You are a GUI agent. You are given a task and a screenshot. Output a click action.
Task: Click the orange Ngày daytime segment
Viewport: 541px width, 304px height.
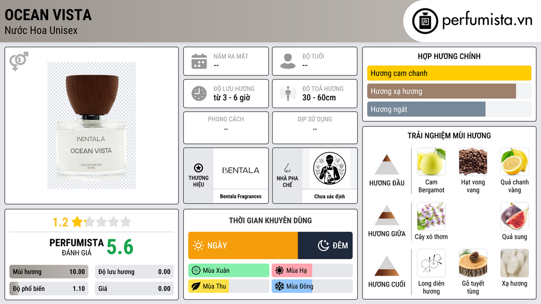[x=243, y=245]
